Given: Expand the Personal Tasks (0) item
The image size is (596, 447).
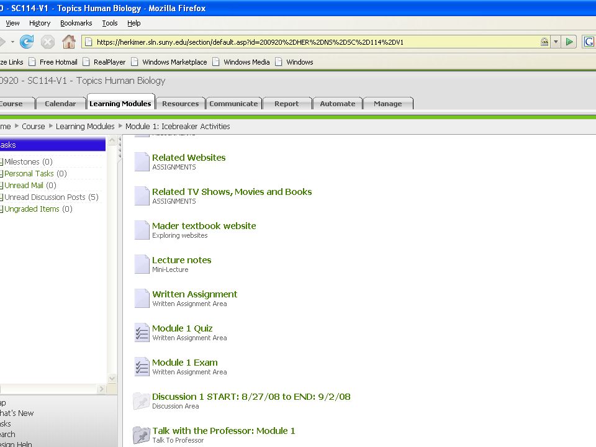Looking at the screenshot, I should click(1, 174).
